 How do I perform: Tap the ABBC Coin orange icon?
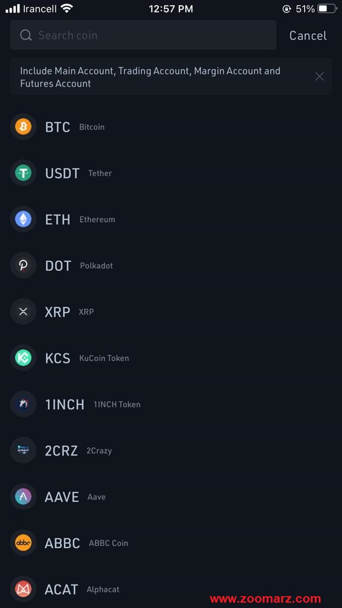(x=23, y=543)
